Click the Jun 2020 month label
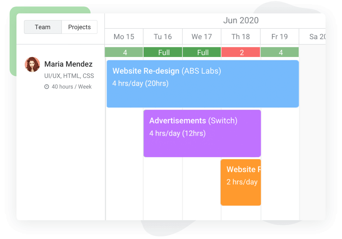 tap(241, 20)
